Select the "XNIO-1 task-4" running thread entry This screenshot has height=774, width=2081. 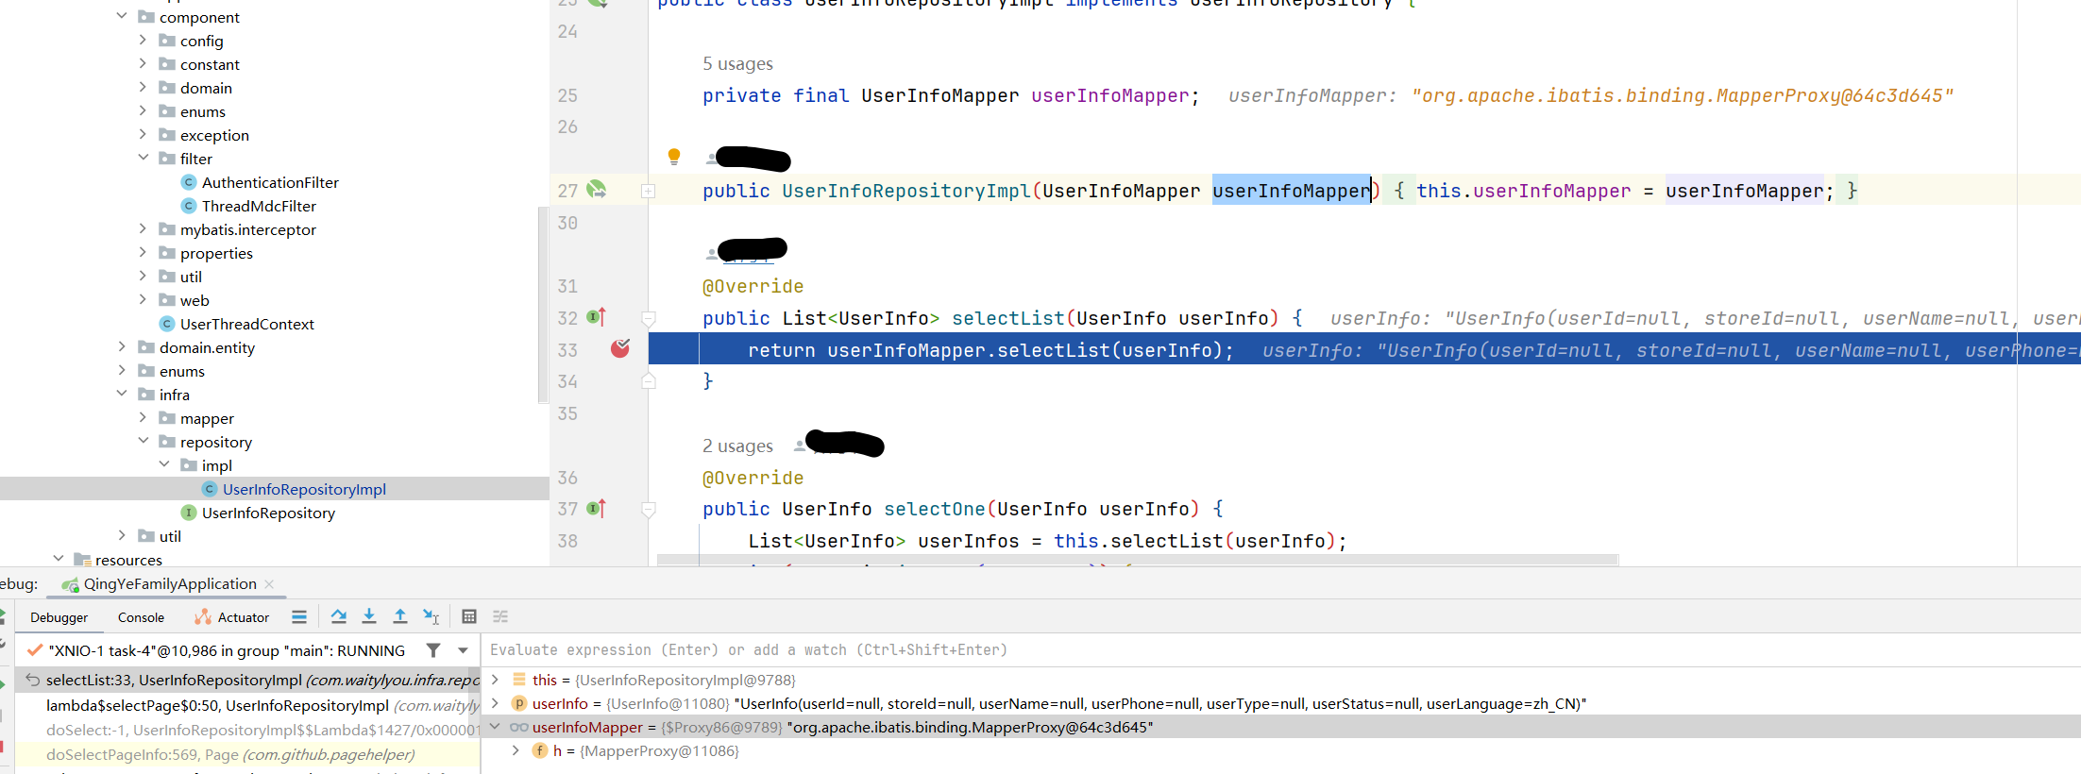(x=227, y=650)
